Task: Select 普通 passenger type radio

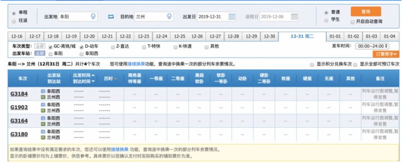Action: click(326, 12)
